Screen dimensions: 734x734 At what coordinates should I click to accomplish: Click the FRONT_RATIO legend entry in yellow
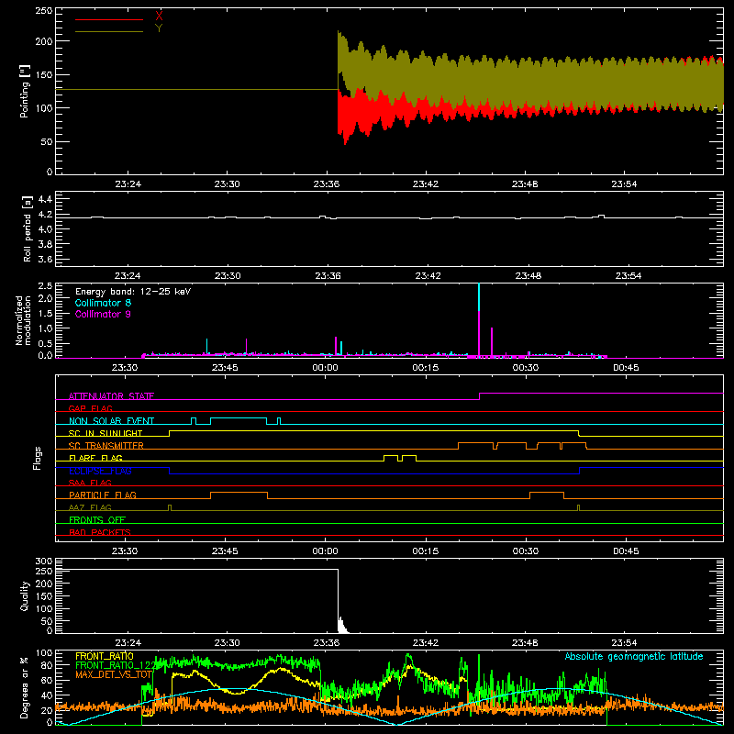105,656
